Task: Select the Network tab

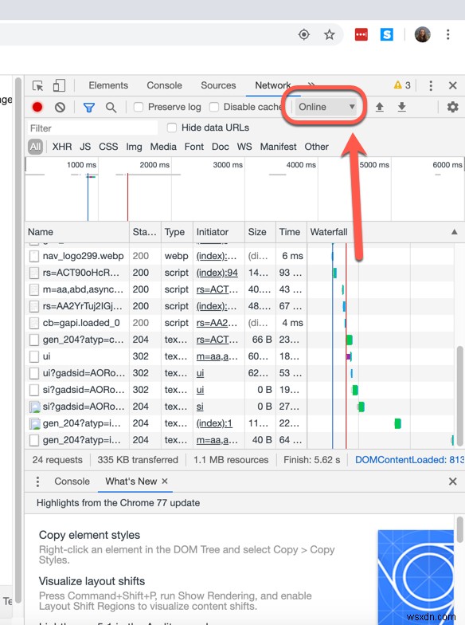Action: tap(272, 85)
